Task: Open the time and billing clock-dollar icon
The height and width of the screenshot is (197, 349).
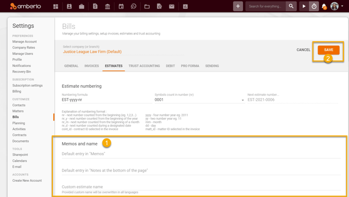Action: point(133,7)
